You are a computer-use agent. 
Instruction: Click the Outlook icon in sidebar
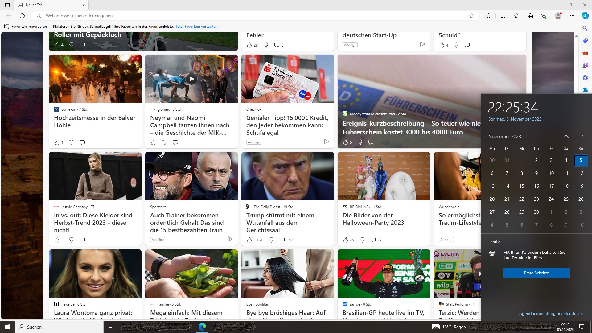585,90
